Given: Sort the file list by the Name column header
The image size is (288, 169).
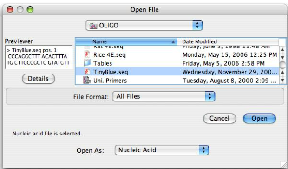Looking at the screenshot, I should click(x=126, y=41).
